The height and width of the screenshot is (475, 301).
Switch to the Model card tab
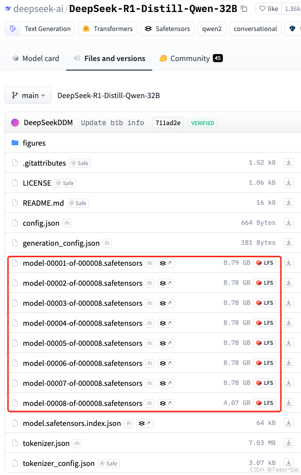tap(36, 59)
